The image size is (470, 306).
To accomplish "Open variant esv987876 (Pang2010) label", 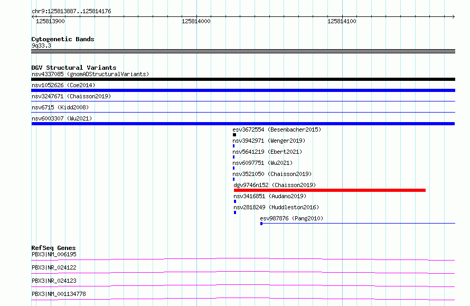I will point(292,218).
